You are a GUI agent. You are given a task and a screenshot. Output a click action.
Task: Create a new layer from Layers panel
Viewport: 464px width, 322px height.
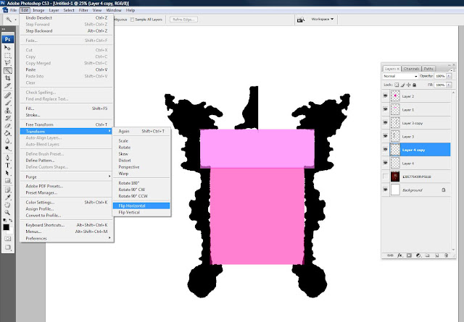[x=436, y=255]
